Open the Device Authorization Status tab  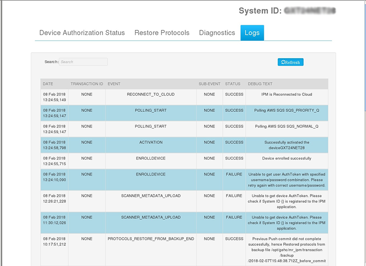tap(82, 33)
